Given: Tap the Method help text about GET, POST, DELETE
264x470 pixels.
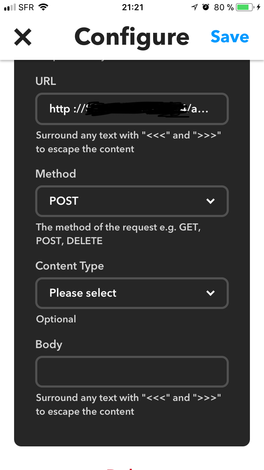Looking at the screenshot, I should 118,234.
